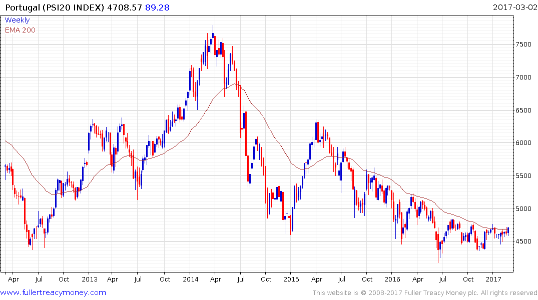Click the 6000 price axis label
The image size is (538, 300).
tap(523, 143)
